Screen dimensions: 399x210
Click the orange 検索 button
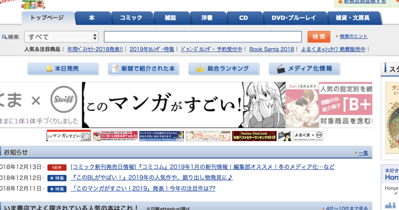319,37
